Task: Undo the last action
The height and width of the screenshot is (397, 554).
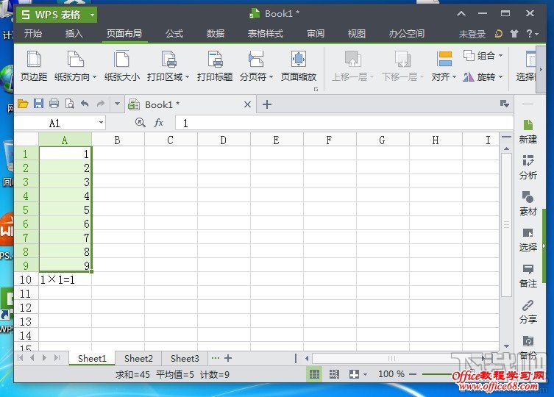Action: [85, 104]
